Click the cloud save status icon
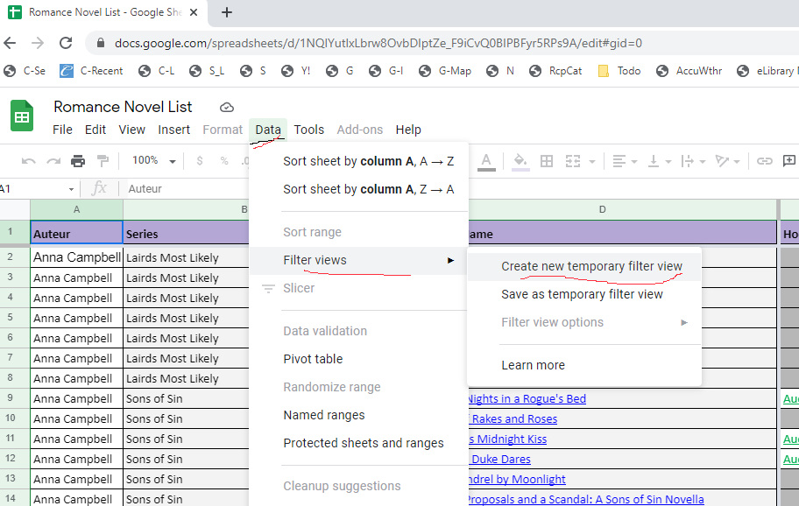The height and width of the screenshot is (506, 799). click(x=227, y=108)
